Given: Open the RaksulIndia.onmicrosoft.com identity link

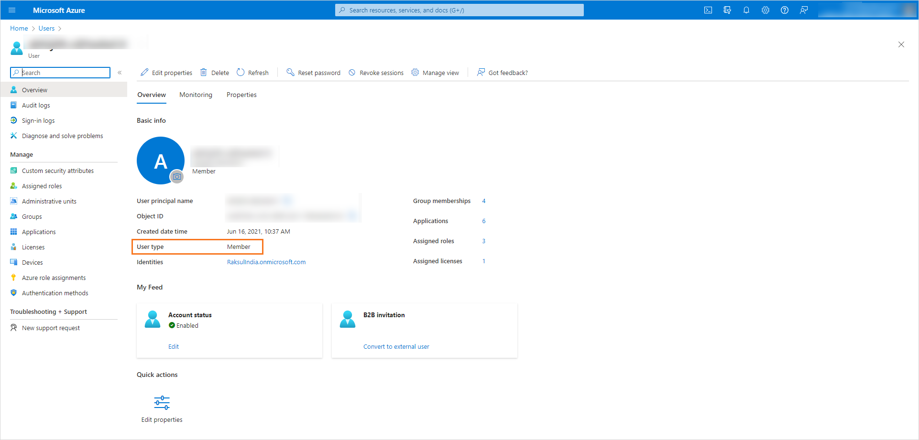Looking at the screenshot, I should tap(266, 262).
